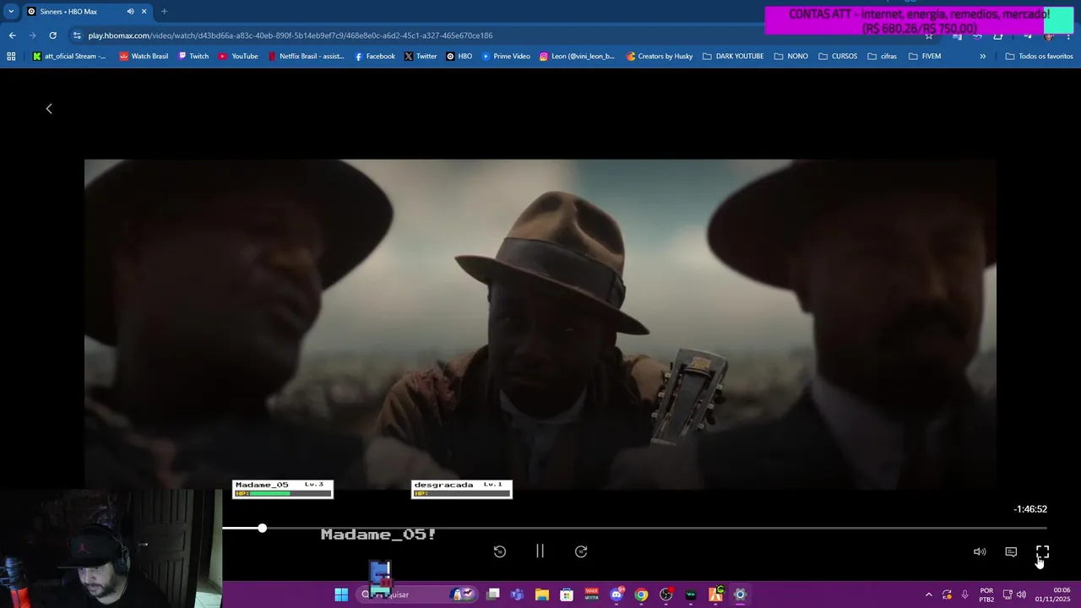This screenshot has height=608, width=1081.
Task: Rewind the video ten seconds
Action: pos(500,551)
